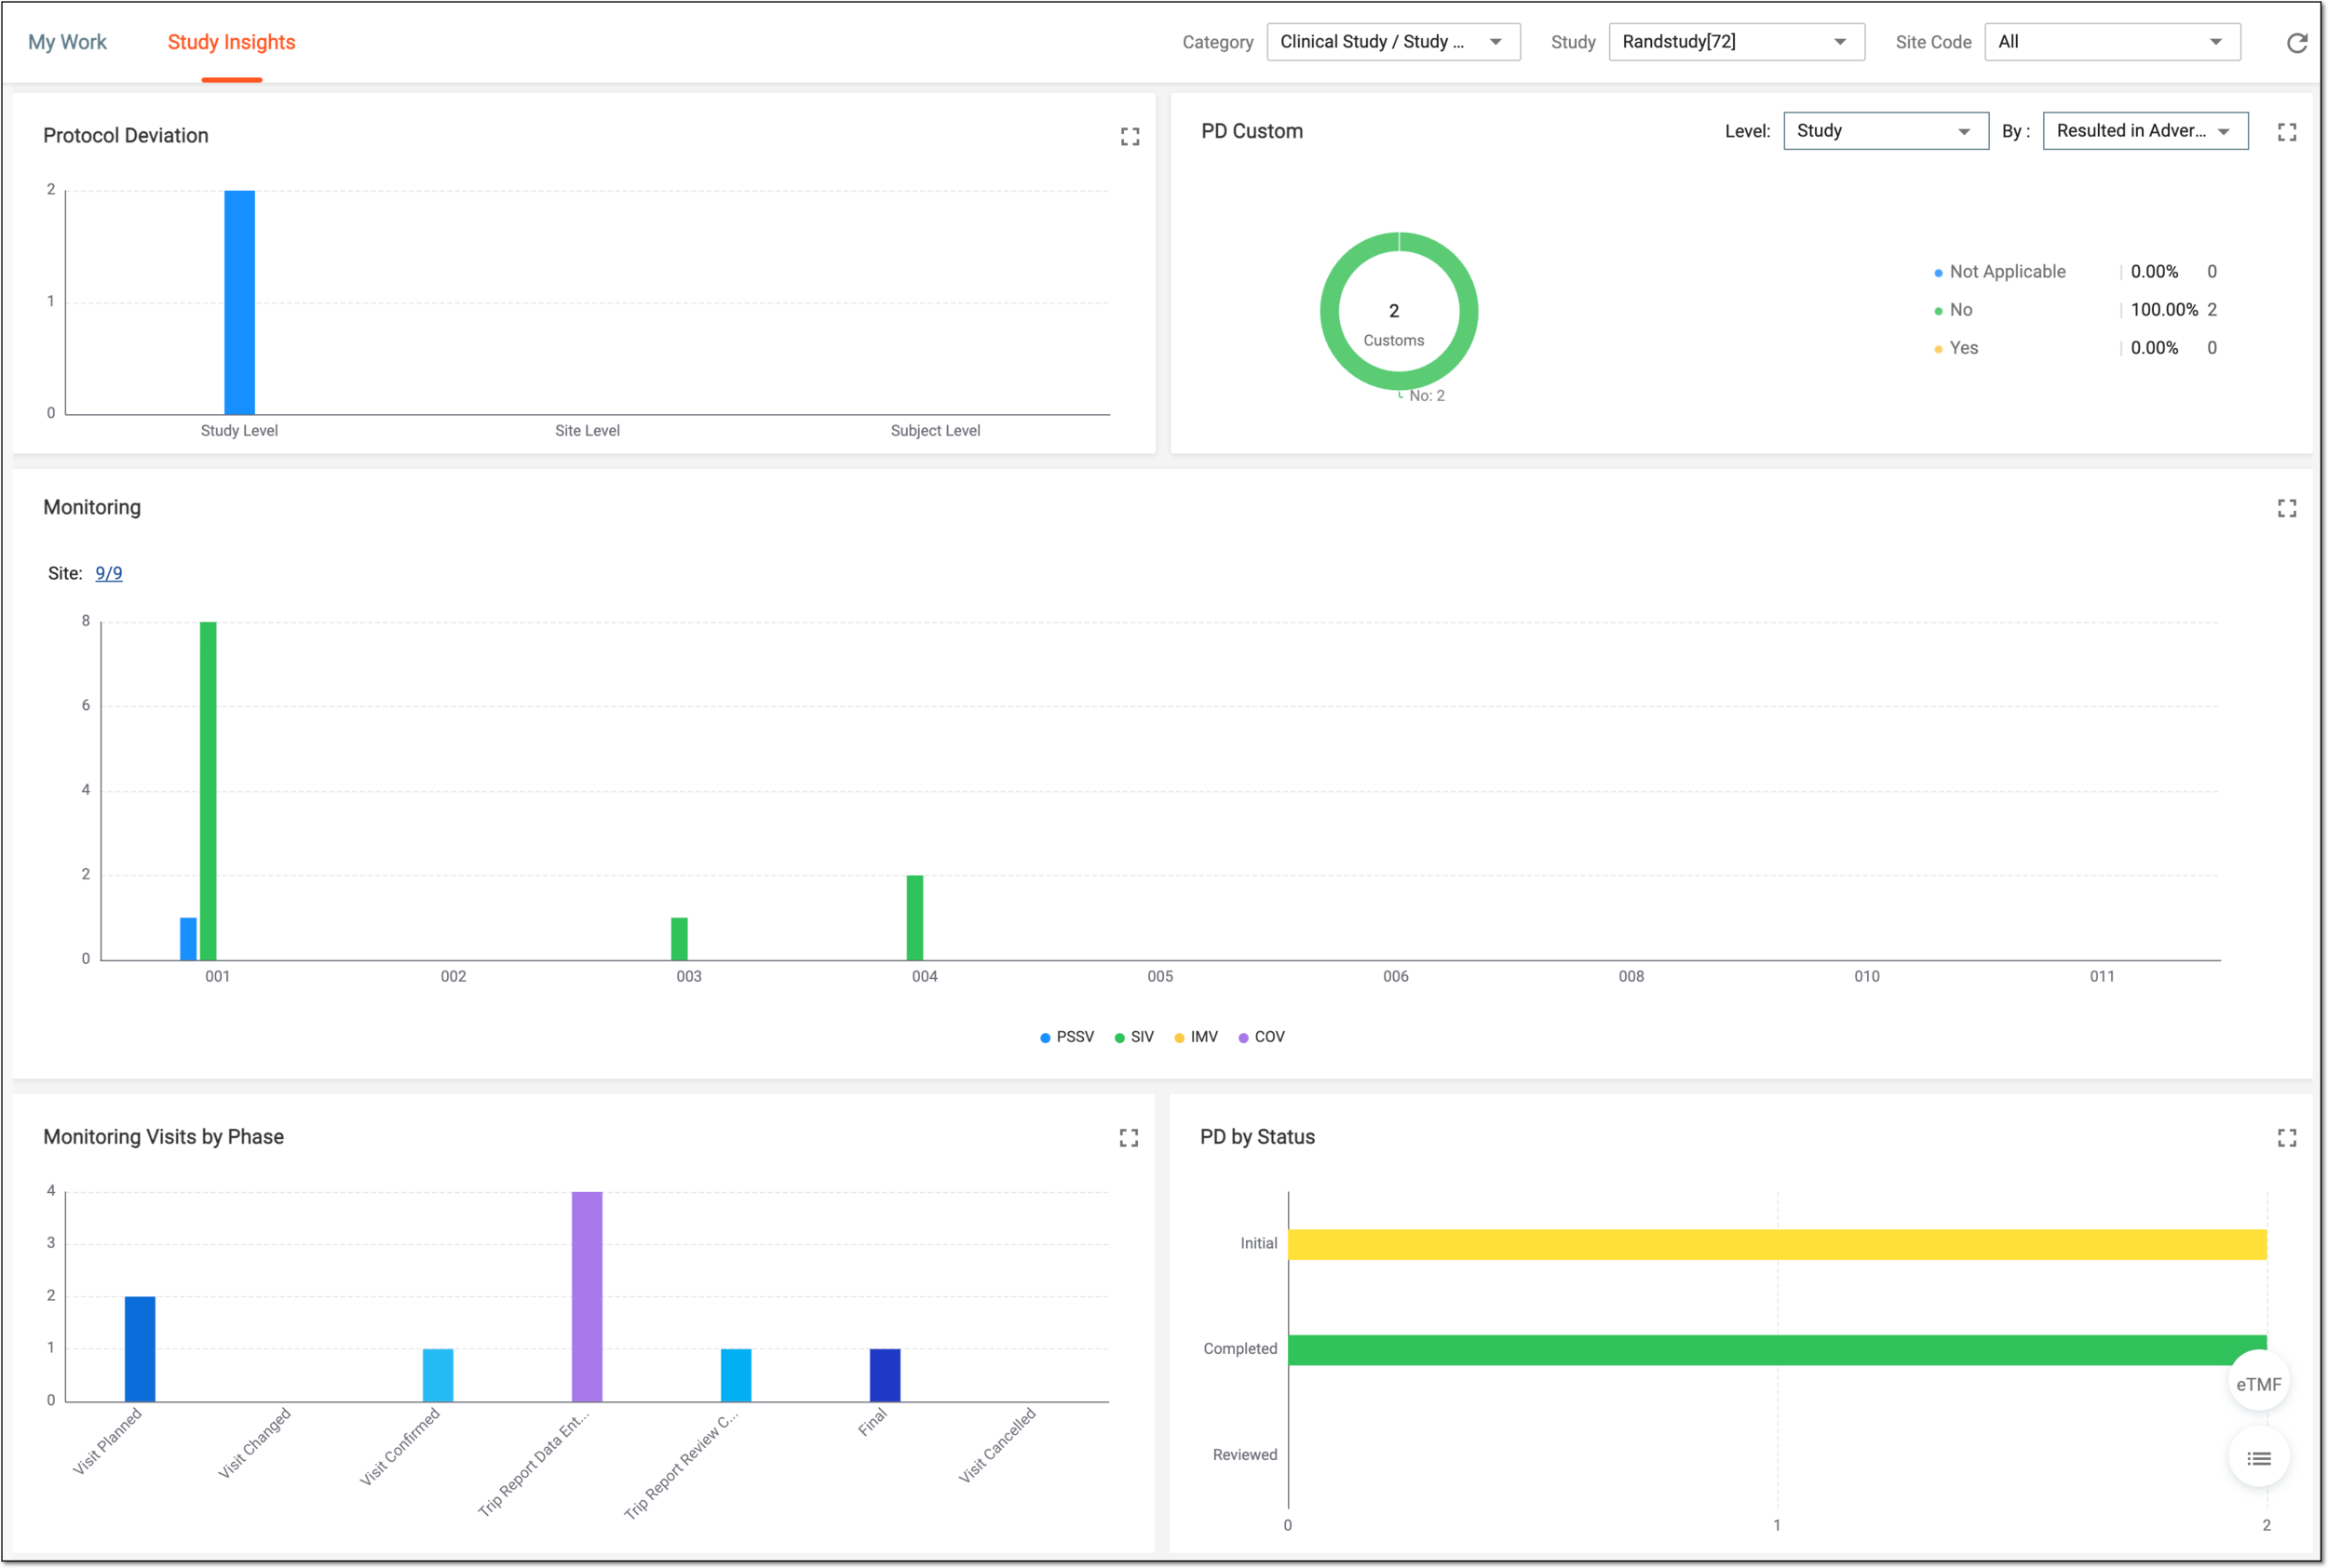Expand the Protocol Deviation panel to fullscreen
The width and height of the screenshot is (2328, 1568).
(x=1130, y=136)
